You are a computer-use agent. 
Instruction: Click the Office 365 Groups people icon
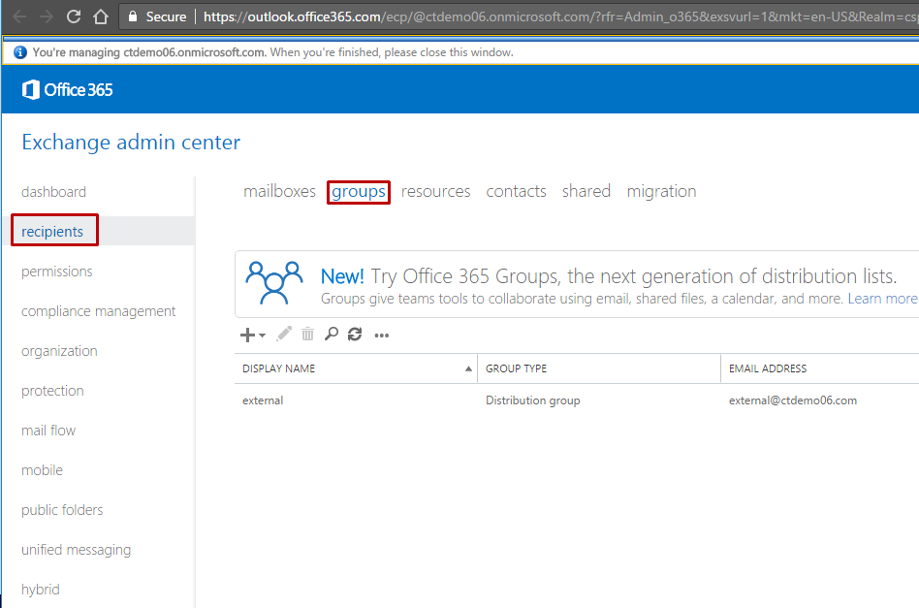pos(274,283)
